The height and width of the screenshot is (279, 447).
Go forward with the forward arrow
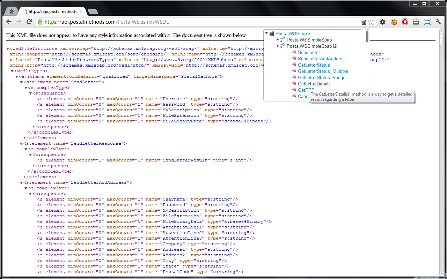19,22
